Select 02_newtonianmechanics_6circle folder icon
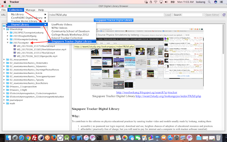The height and width of the screenshot is (142, 227). pos(8,73)
